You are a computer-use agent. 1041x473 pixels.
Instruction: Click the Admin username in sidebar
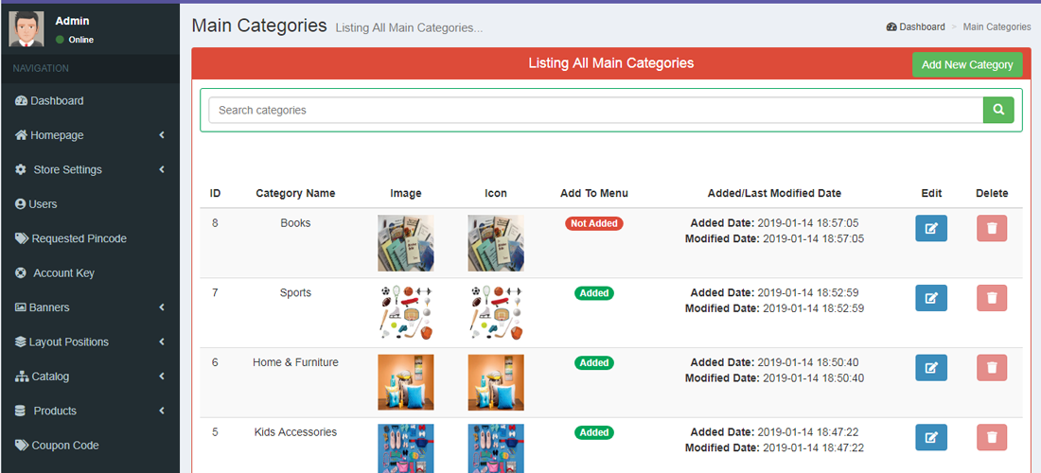pos(72,21)
